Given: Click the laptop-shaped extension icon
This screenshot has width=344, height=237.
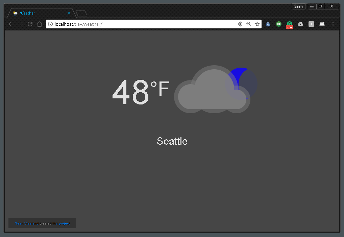Looking at the screenshot, I should pos(322,24).
